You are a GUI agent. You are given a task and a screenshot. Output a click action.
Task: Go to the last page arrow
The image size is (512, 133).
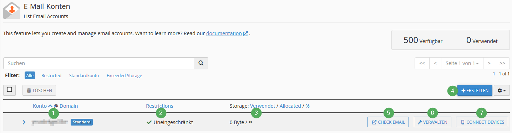tap(502, 63)
